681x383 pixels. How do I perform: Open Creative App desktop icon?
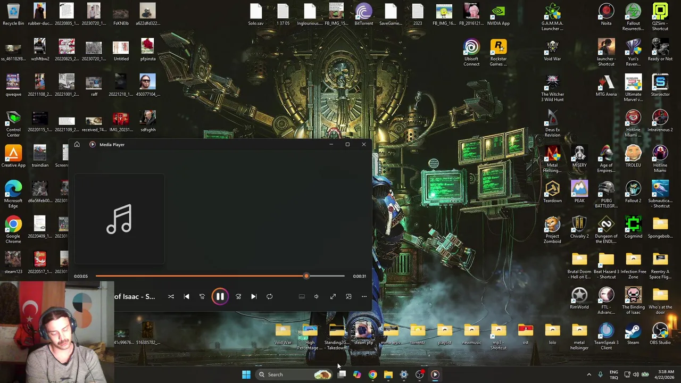click(13, 157)
